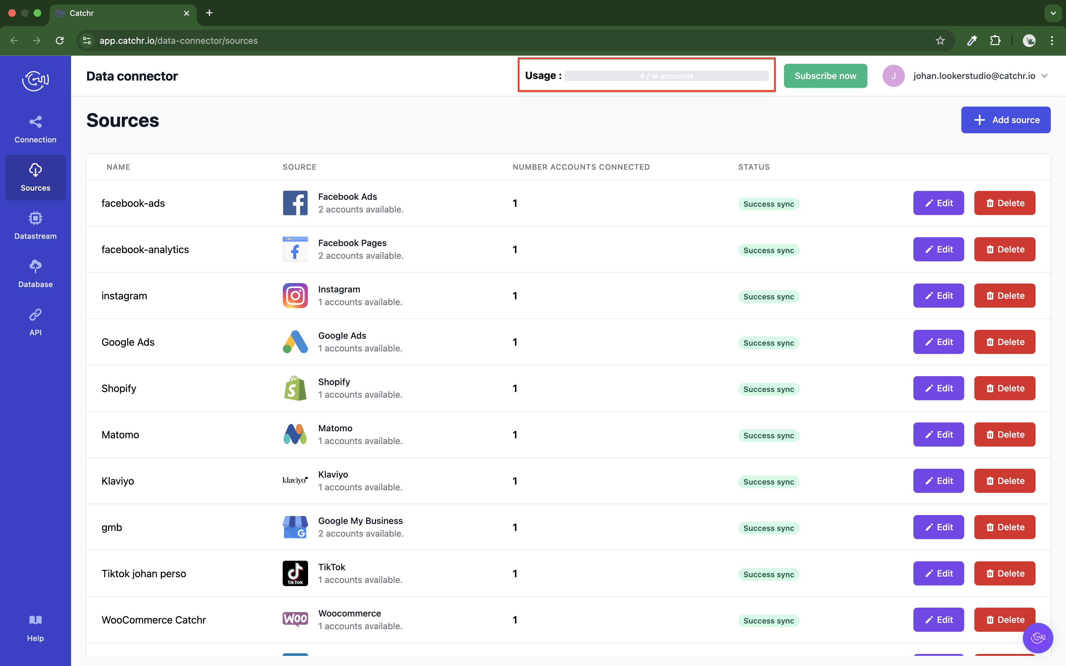This screenshot has height=666, width=1066.
Task: Click the Woocommerce source logo
Action: [295, 619]
